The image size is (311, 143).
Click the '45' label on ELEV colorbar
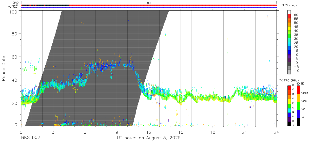coord(296,27)
